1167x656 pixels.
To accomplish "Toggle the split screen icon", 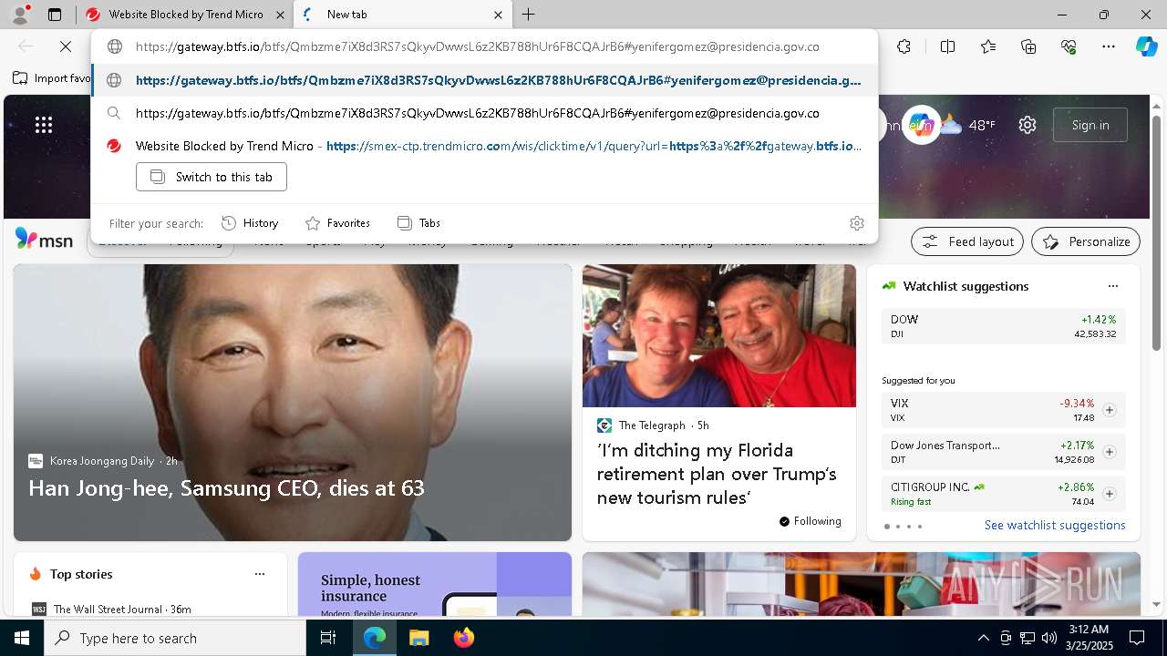I will [x=947, y=46].
